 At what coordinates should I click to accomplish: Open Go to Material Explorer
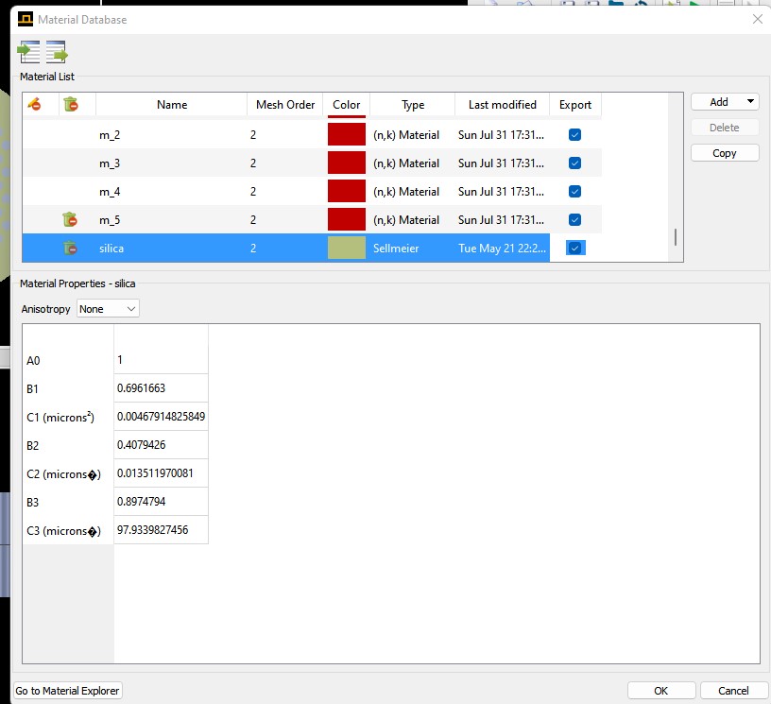(68, 691)
